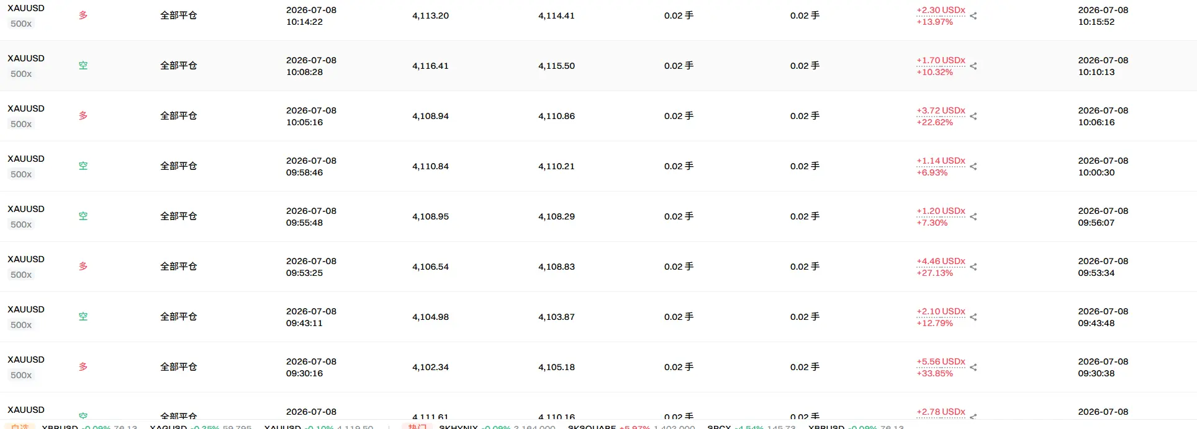Share the +1.14 USDx trade result
This screenshot has height=429, width=1197.
point(973,167)
